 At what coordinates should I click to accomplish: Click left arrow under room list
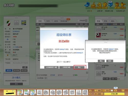[39, 44]
